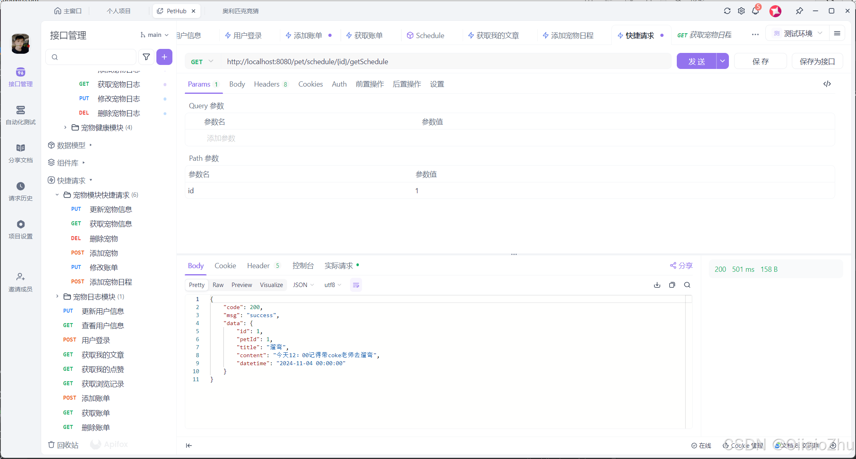Click the 发送 send button
Viewport: 856px width, 459px height.
coord(697,61)
